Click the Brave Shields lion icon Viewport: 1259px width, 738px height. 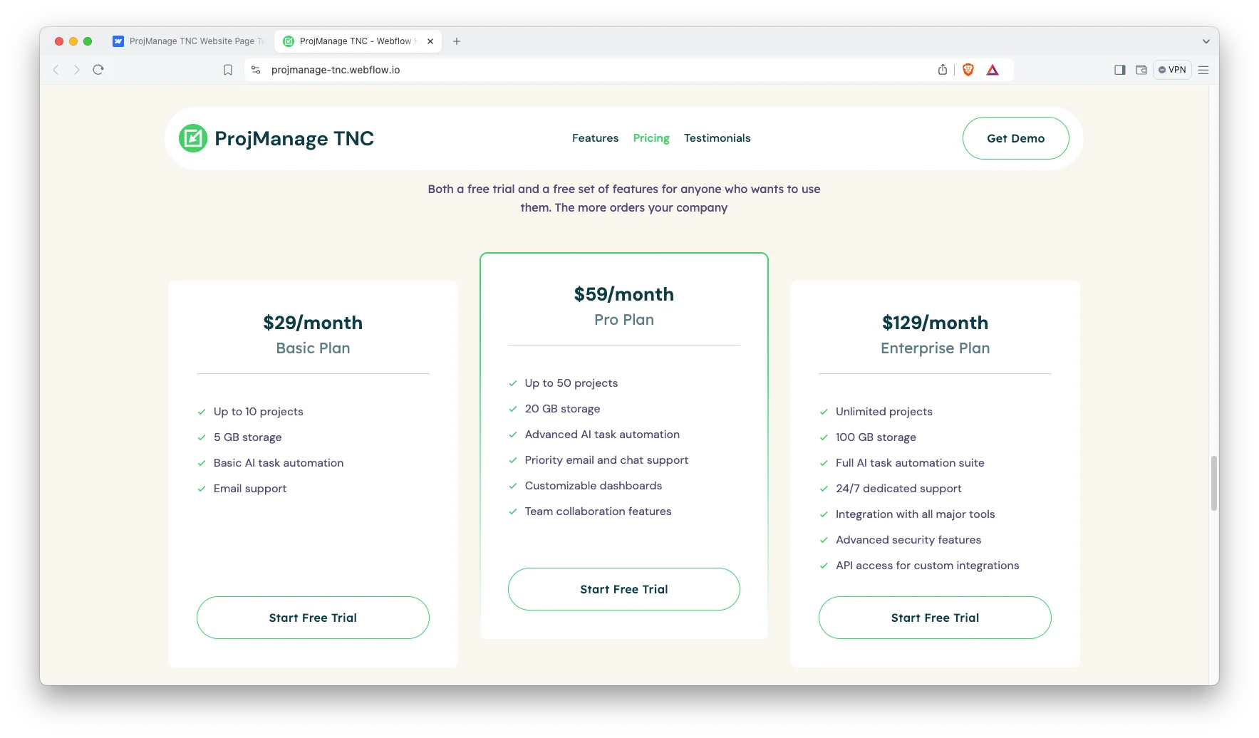pyautogui.click(x=968, y=70)
